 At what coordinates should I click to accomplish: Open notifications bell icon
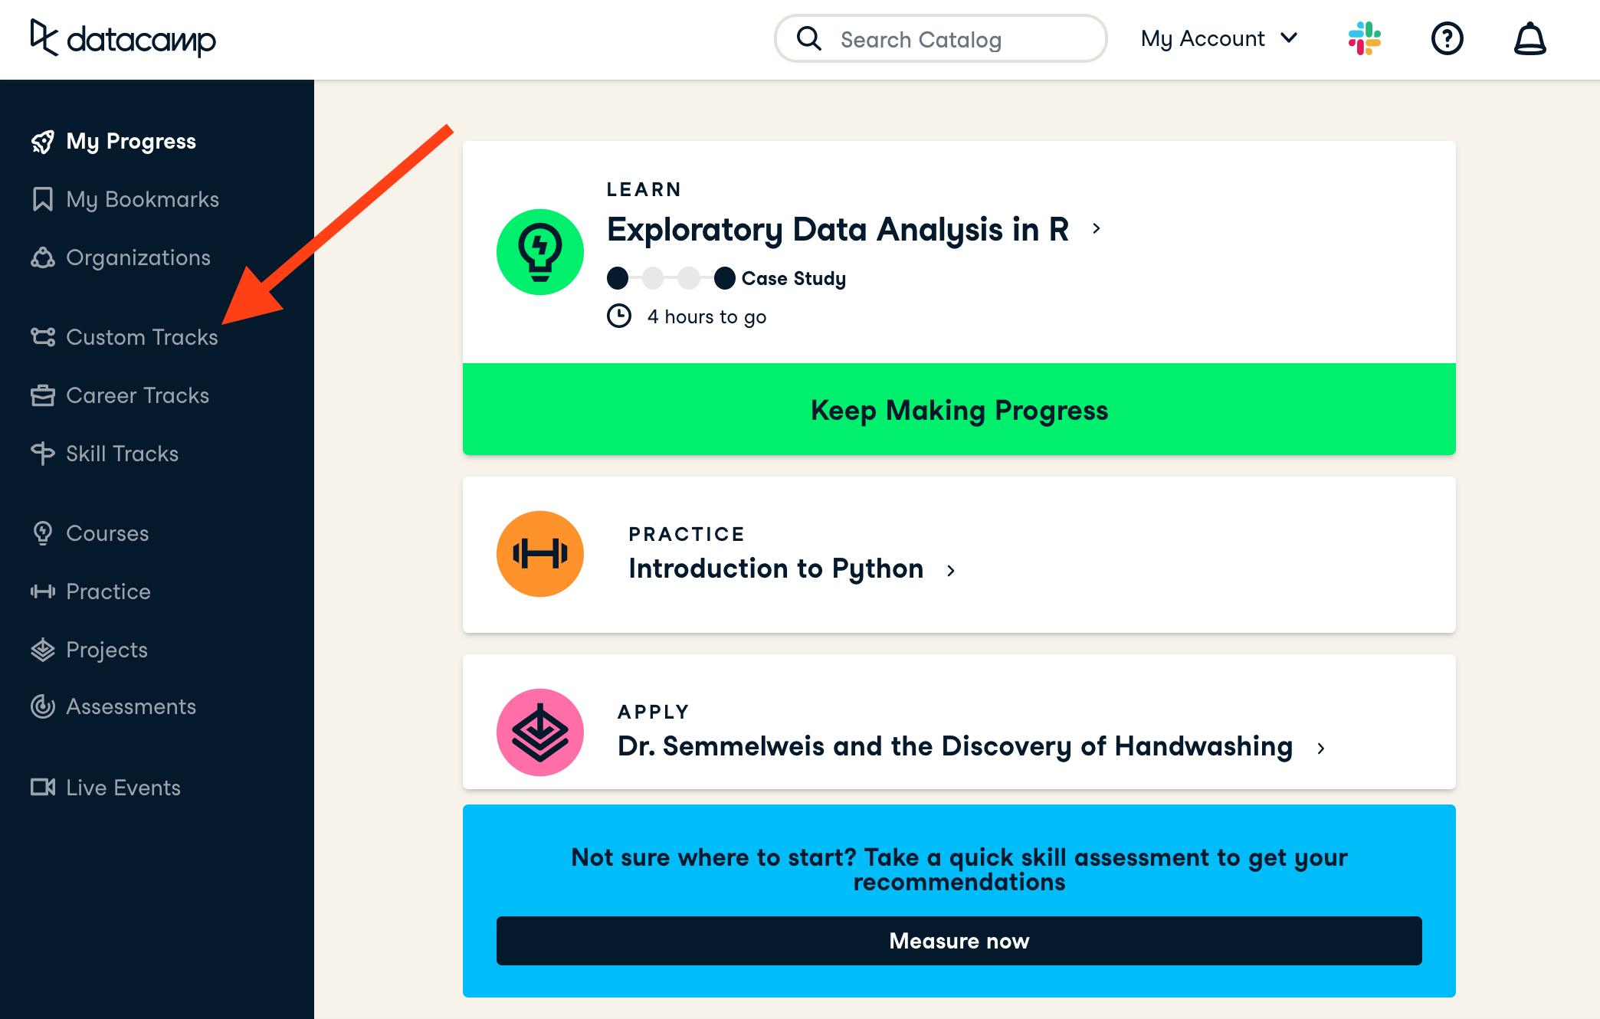[1530, 38]
